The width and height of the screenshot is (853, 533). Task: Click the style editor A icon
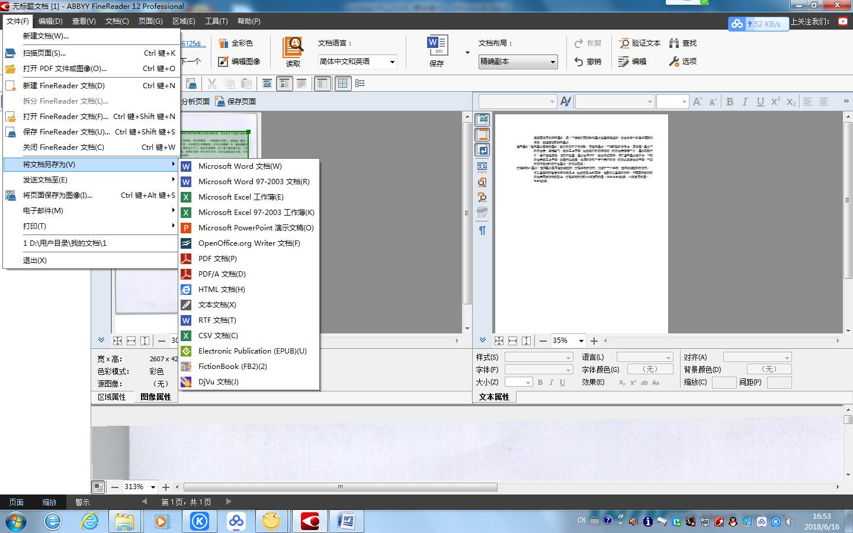point(566,102)
